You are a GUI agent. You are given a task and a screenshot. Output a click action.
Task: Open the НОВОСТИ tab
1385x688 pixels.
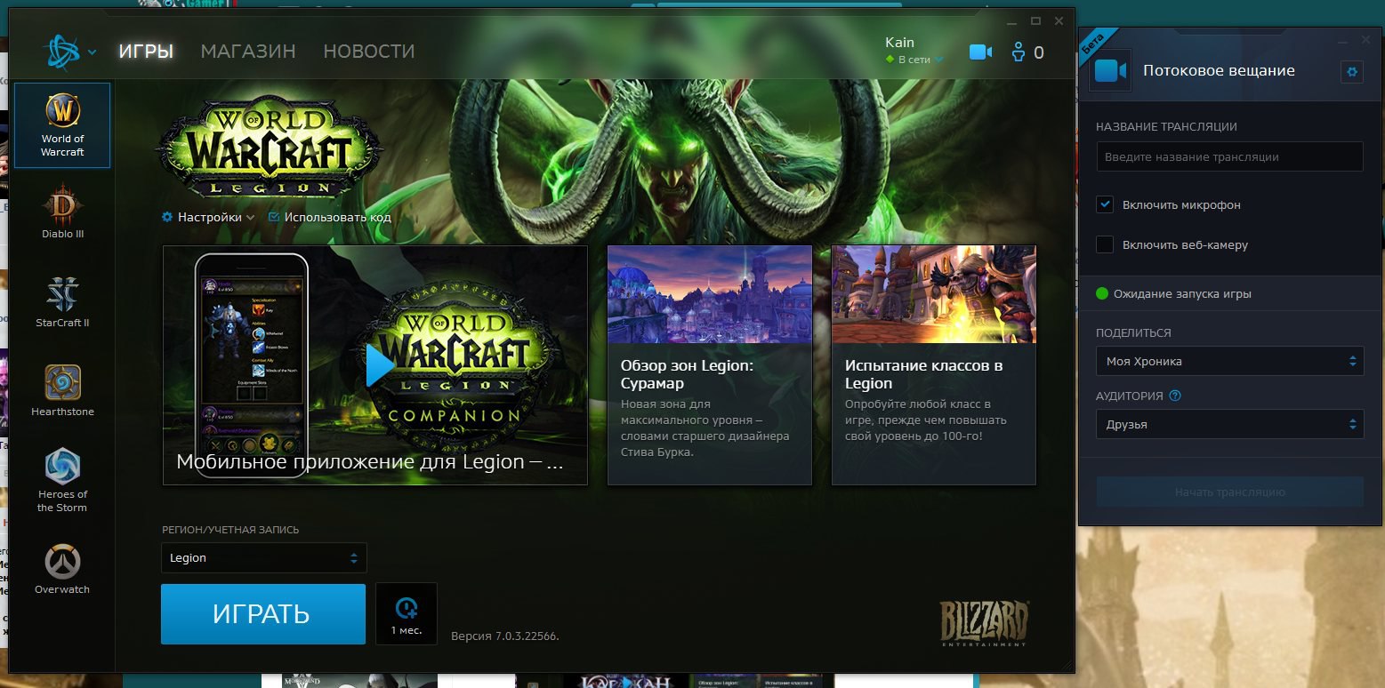point(369,52)
